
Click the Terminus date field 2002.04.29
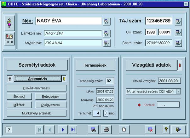(105, 100)
